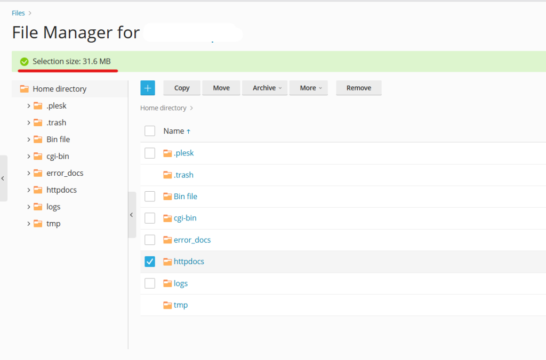546x360 pixels.
Task: Open the error_docs folder link
Action: [192, 240]
